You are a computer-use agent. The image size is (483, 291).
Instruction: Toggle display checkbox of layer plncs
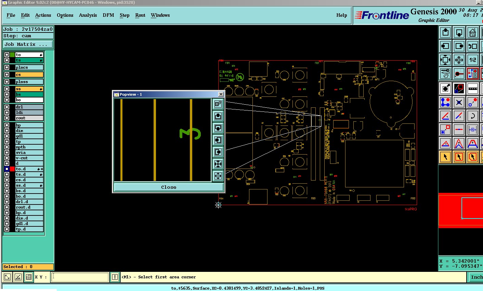[7, 67]
